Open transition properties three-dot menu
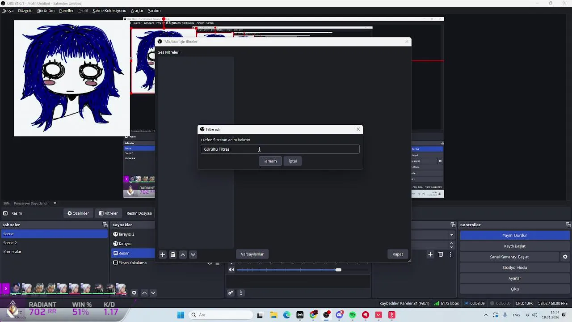This screenshot has width=572, height=322. coord(451,254)
